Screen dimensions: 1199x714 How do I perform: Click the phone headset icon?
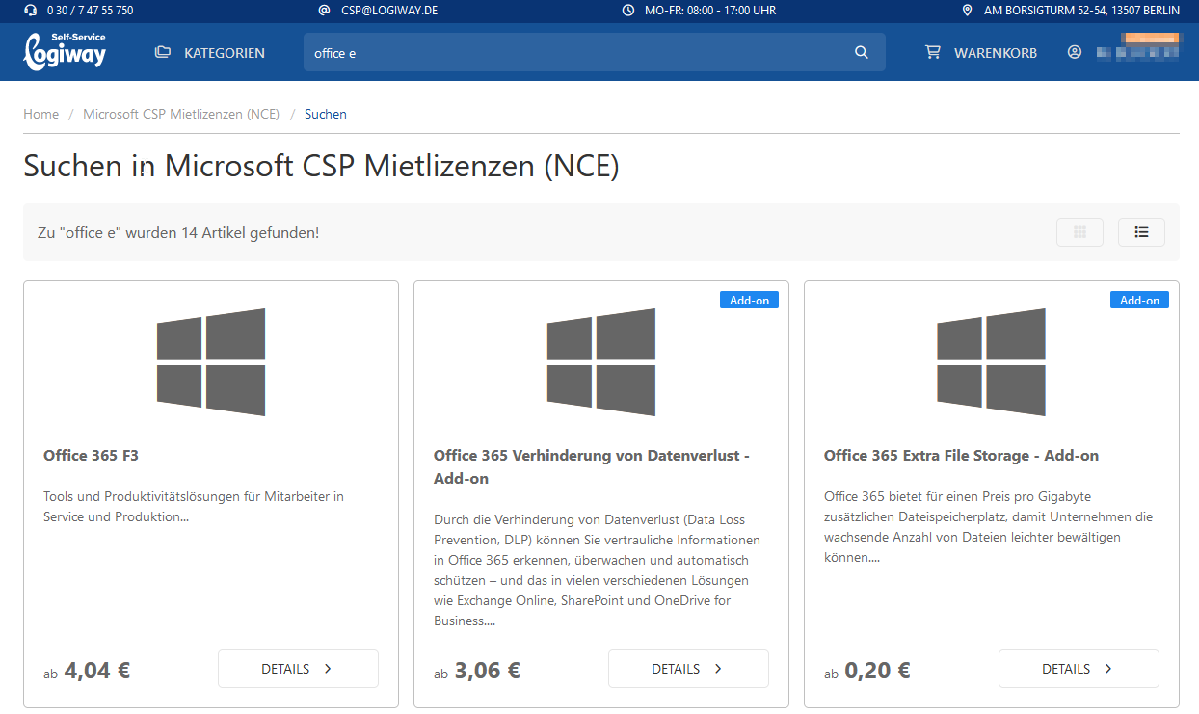click(30, 11)
